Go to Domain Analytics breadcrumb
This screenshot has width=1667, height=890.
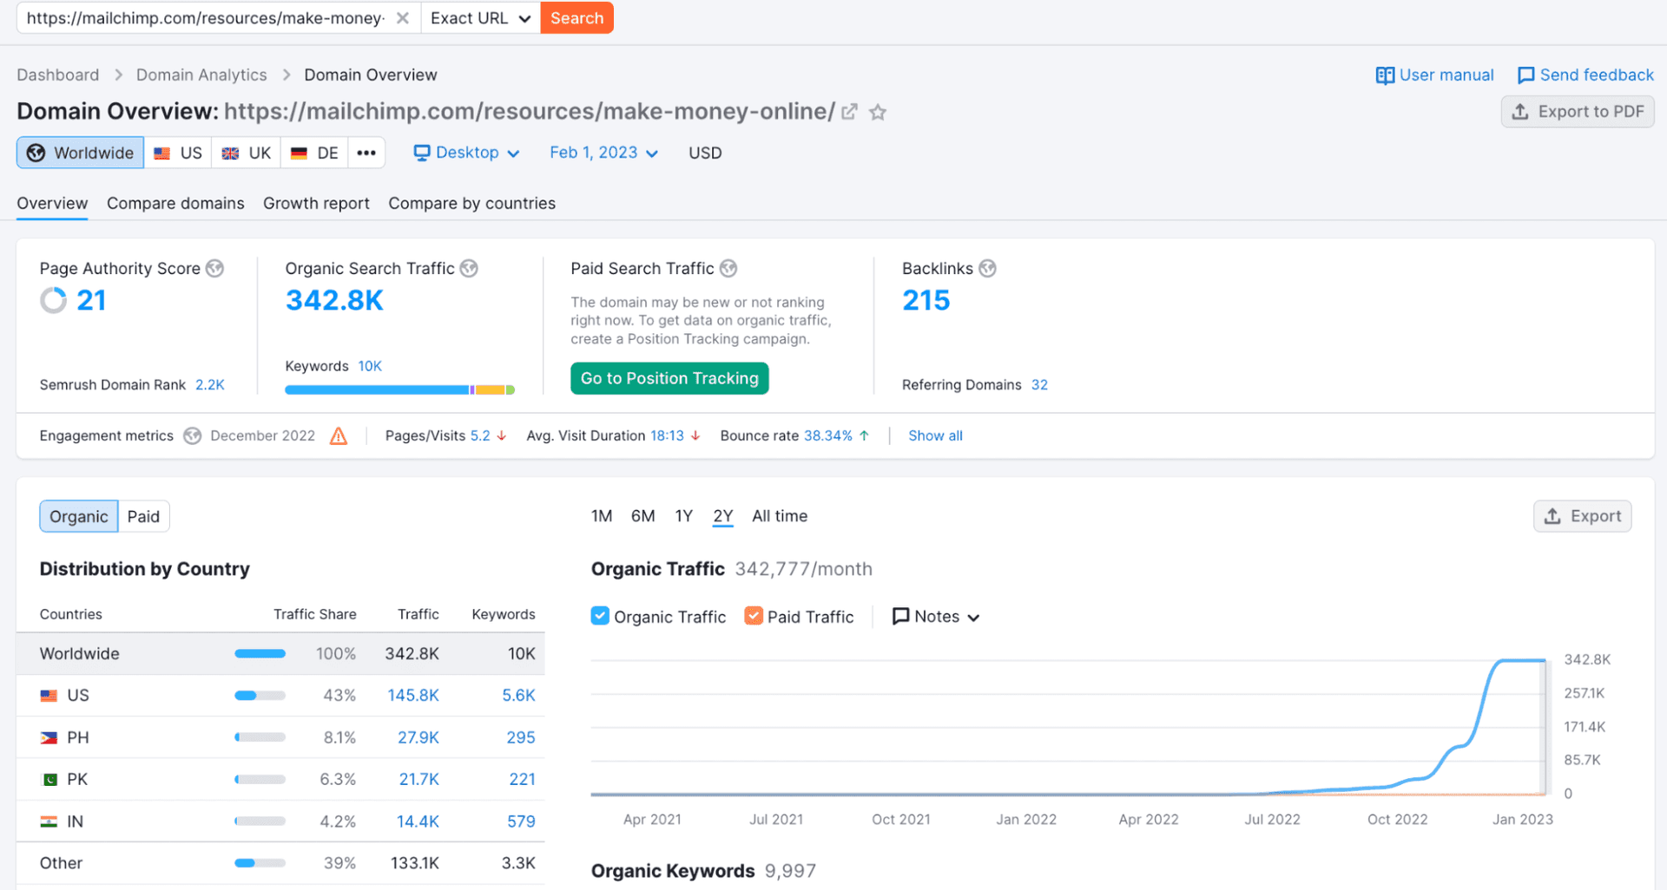tap(201, 75)
